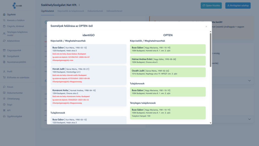Click the Profil person icon
This screenshot has width=259, height=146.
coord(4,72)
